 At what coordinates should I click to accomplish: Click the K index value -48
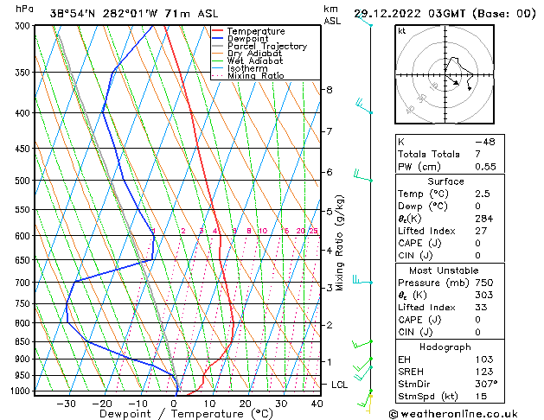pos(485,142)
